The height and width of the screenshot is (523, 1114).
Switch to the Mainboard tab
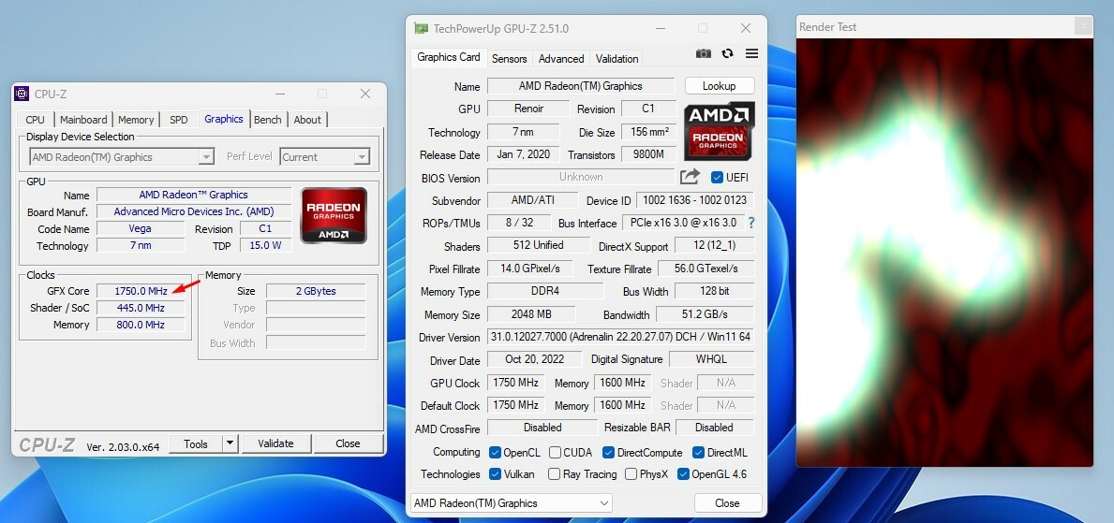(83, 119)
